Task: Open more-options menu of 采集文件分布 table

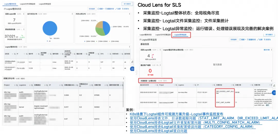Action: click(x=124, y=78)
